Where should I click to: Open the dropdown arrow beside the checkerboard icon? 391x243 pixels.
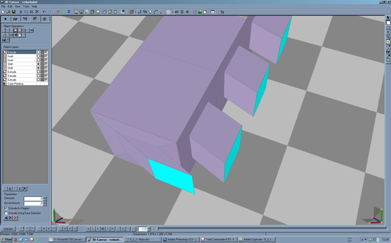coord(173,12)
